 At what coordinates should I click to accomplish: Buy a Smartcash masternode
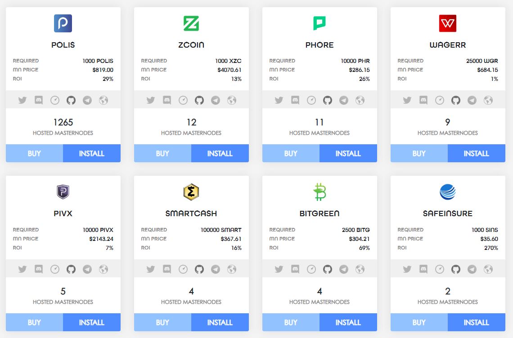click(x=162, y=322)
